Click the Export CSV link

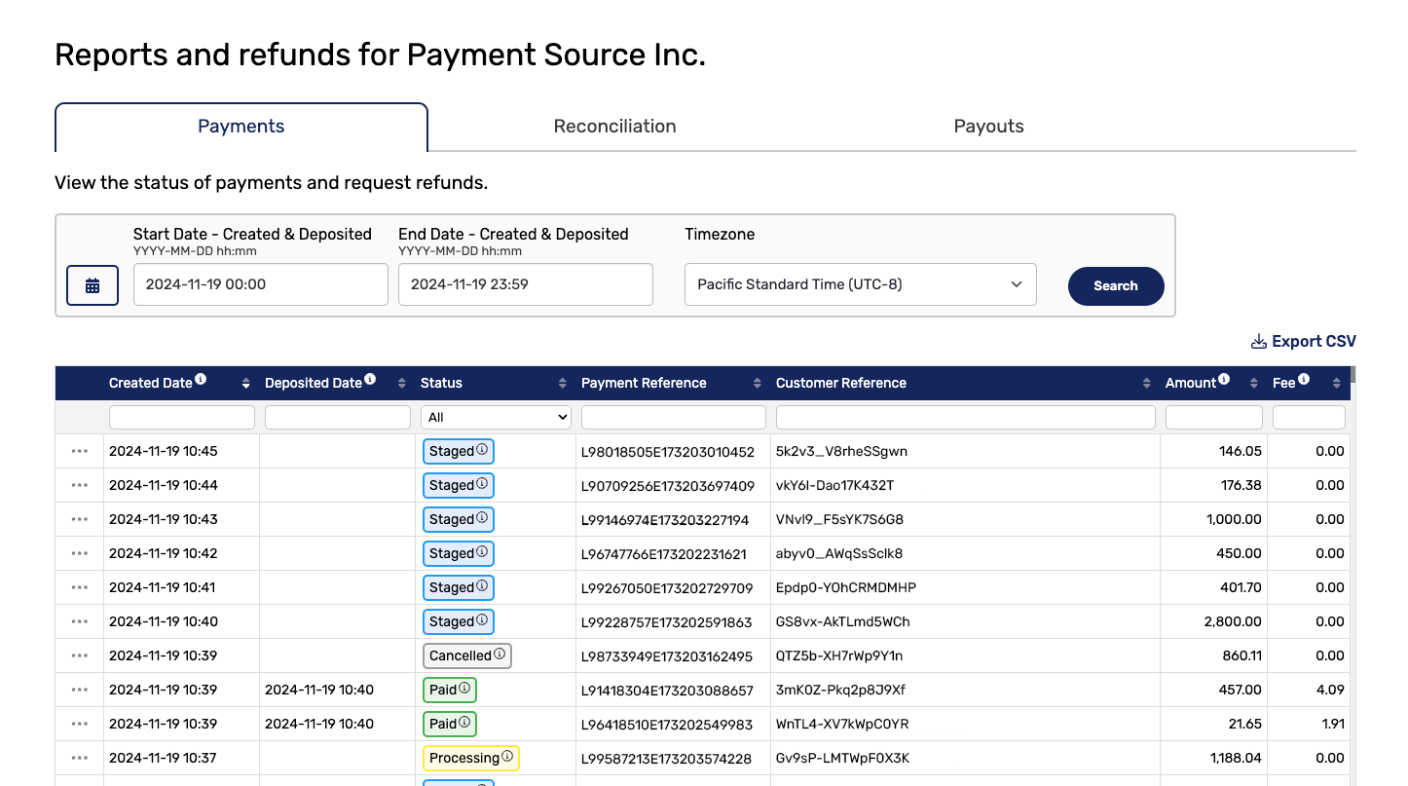(1303, 342)
